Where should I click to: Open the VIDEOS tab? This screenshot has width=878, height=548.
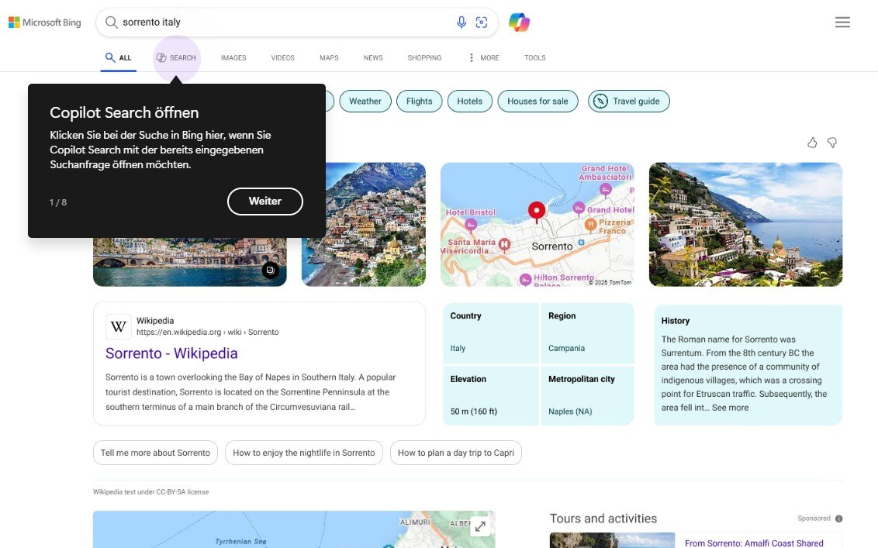(283, 57)
